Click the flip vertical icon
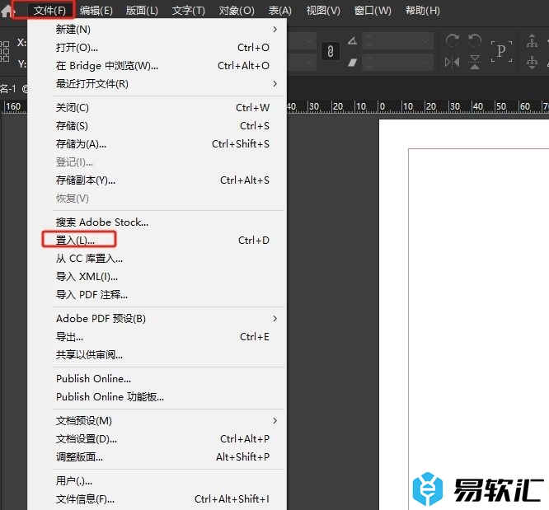This screenshot has width=549, height=510. tap(475, 63)
